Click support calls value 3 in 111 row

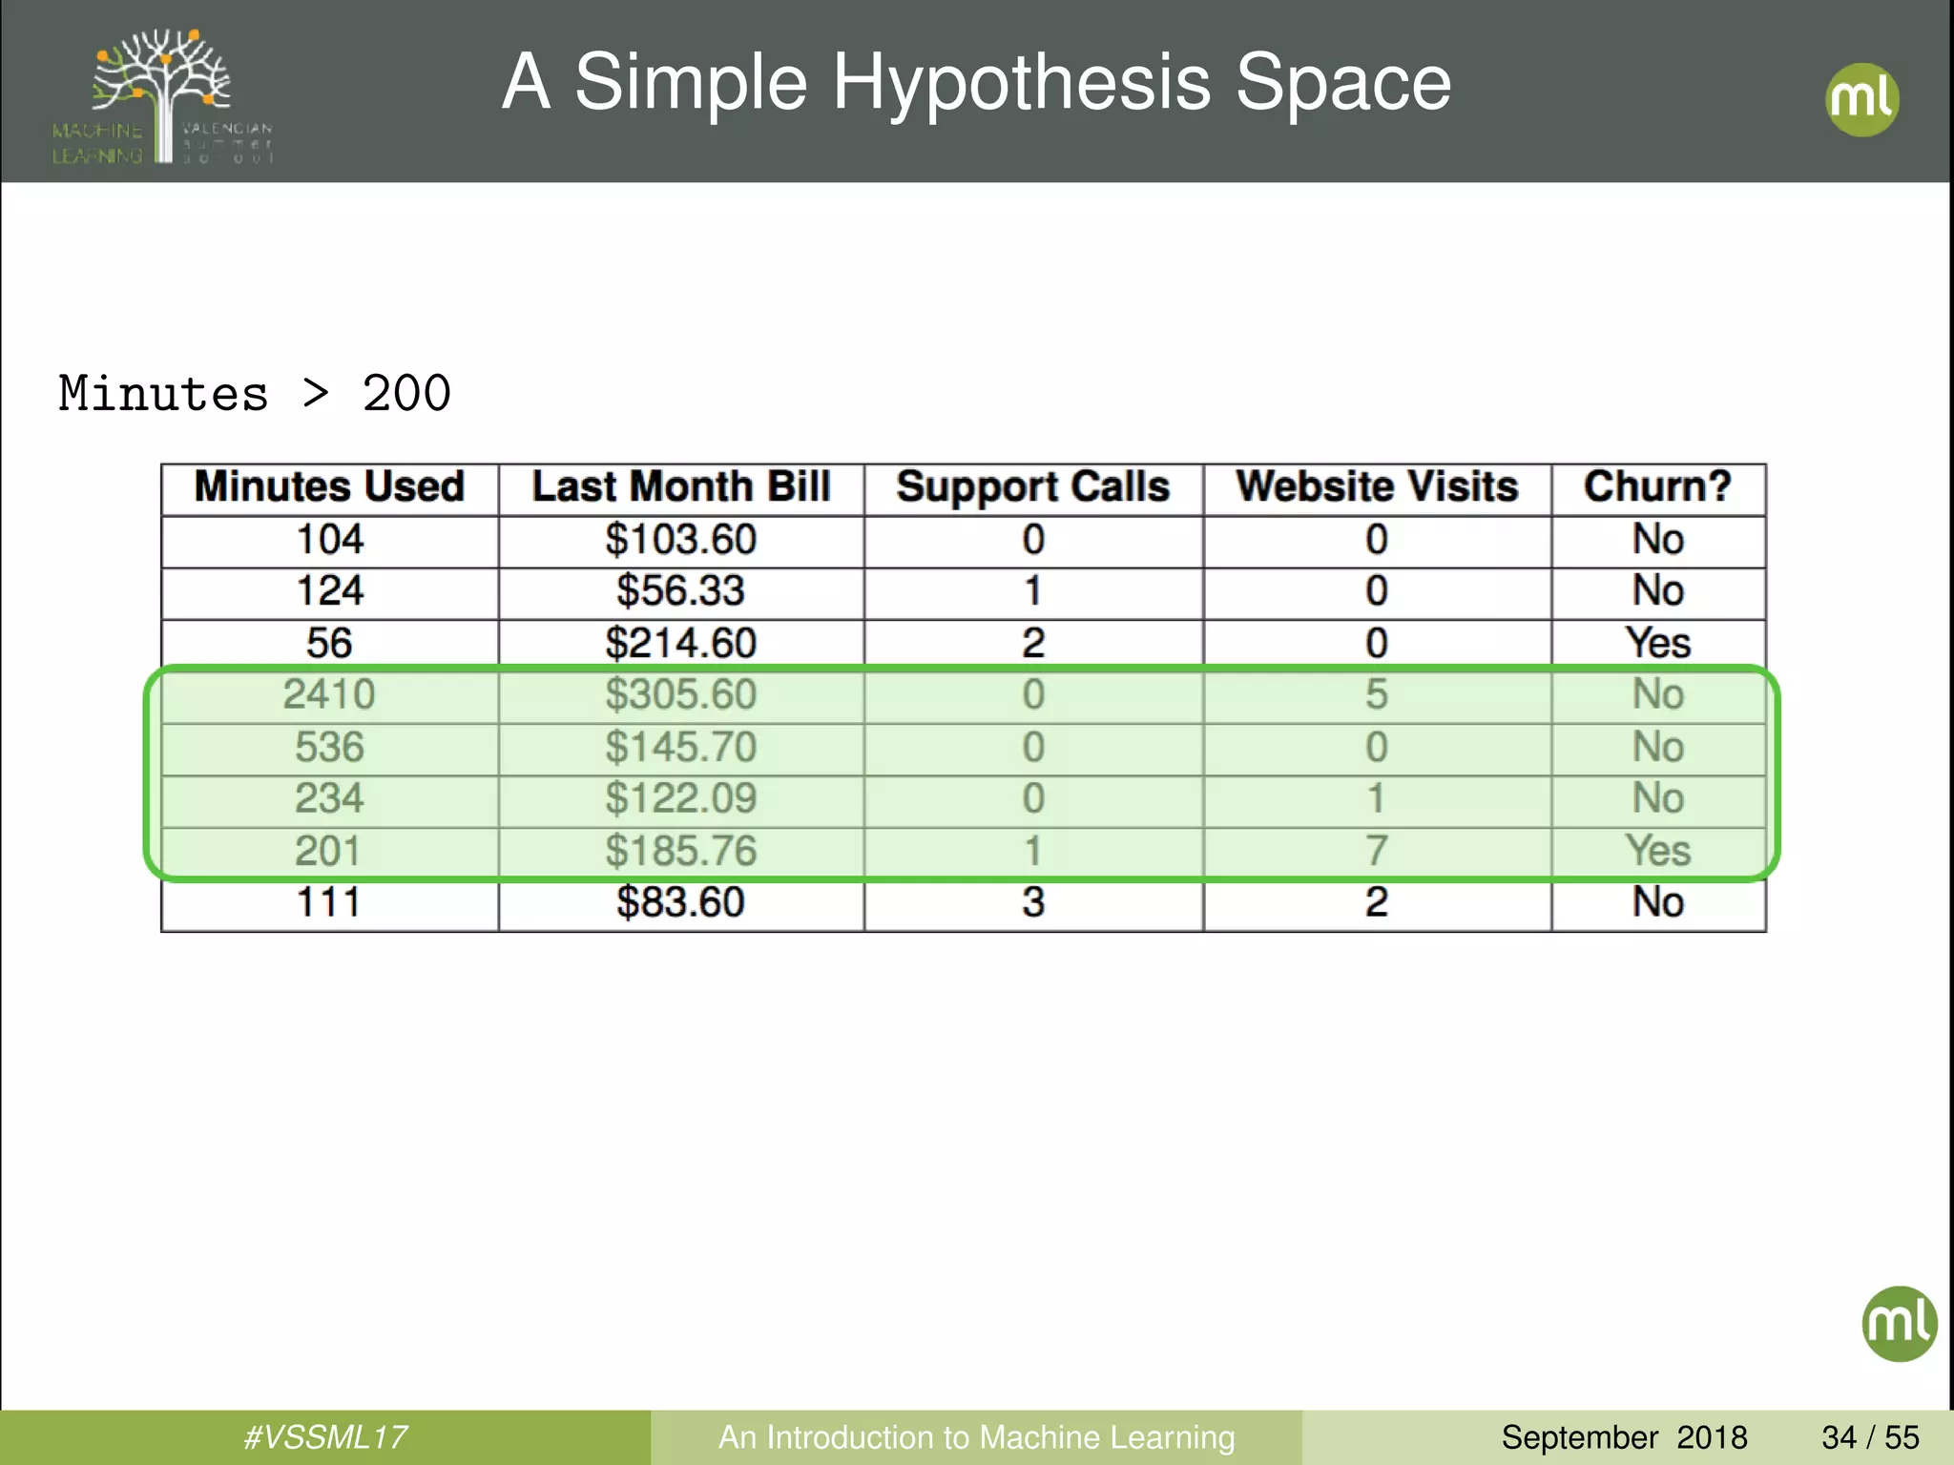click(1033, 903)
